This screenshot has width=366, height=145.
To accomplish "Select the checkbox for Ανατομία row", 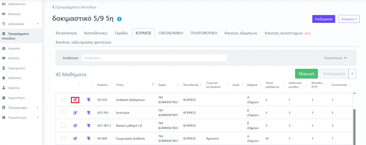I will 63,112.
